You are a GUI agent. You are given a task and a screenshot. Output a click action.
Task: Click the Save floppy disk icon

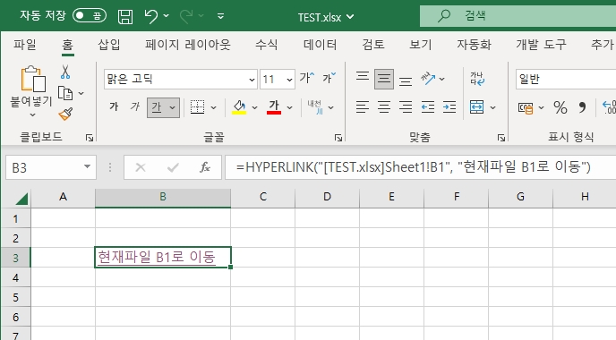click(x=125, y=16)
